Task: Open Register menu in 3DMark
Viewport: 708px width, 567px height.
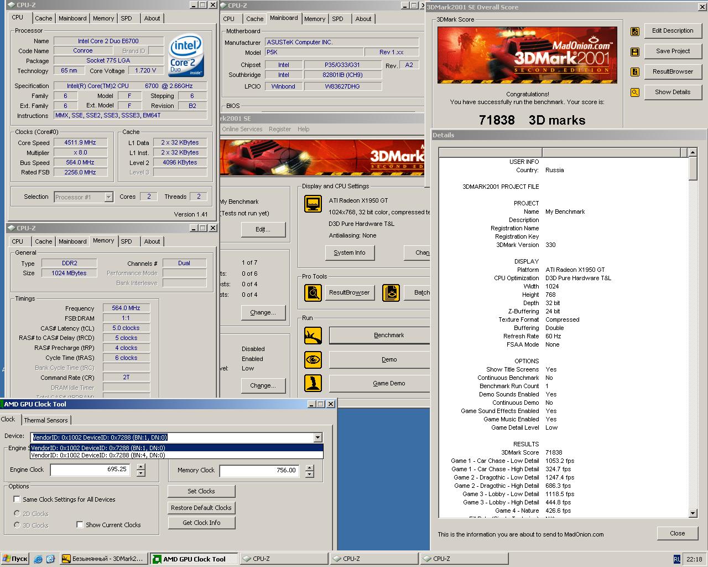Action: point(280,129)
